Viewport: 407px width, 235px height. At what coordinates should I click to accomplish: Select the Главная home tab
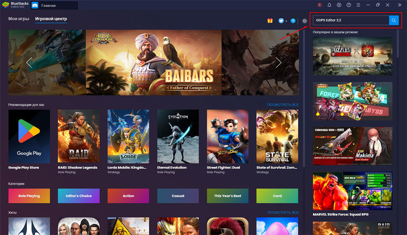[x=54, y=5]
